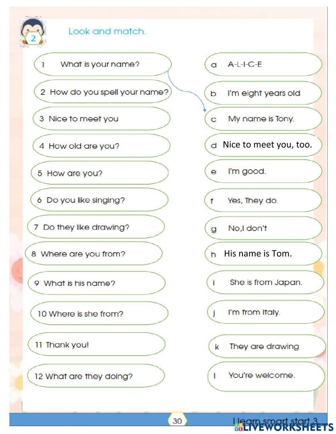Select 'How do you spell your name?' oval
The image size is (336, 434).
coord(102,92)
